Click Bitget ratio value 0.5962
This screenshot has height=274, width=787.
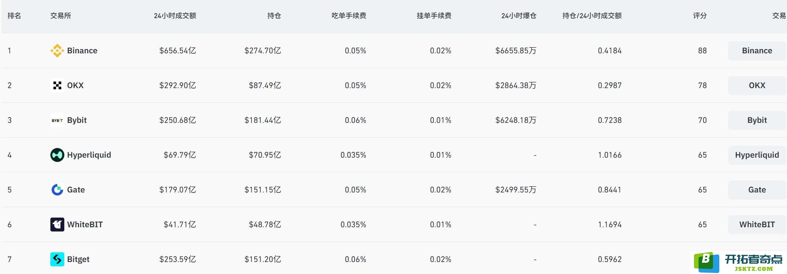(610, 259)
